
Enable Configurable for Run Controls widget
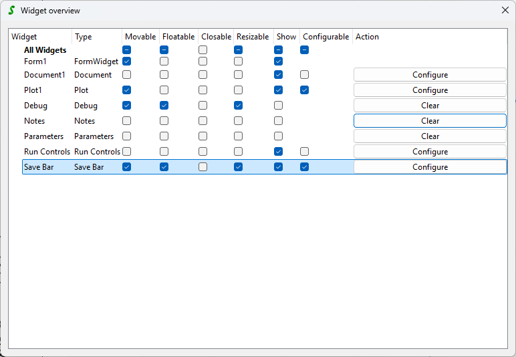click(305, 152)
